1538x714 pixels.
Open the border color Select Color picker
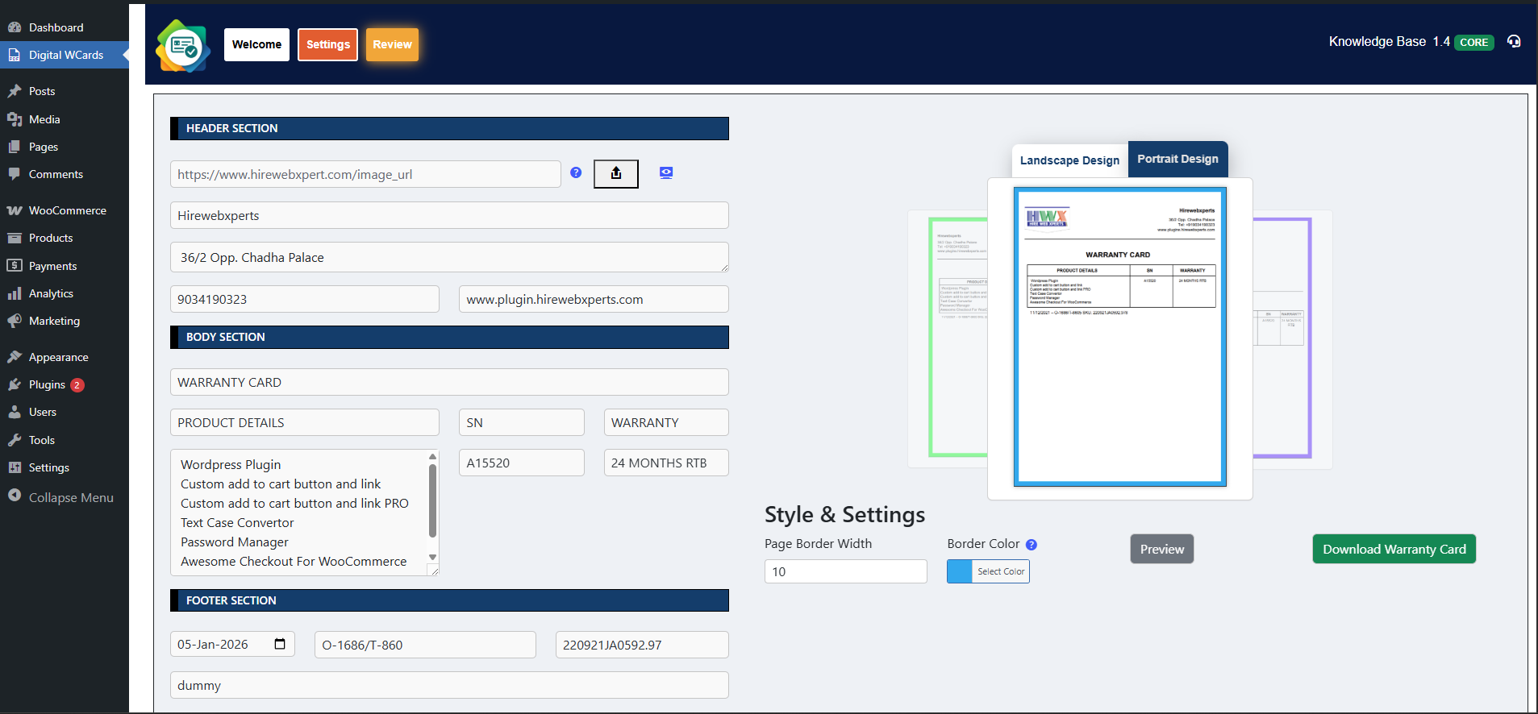point(988,571)
